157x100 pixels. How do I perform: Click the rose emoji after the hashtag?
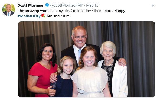(43, 16)
